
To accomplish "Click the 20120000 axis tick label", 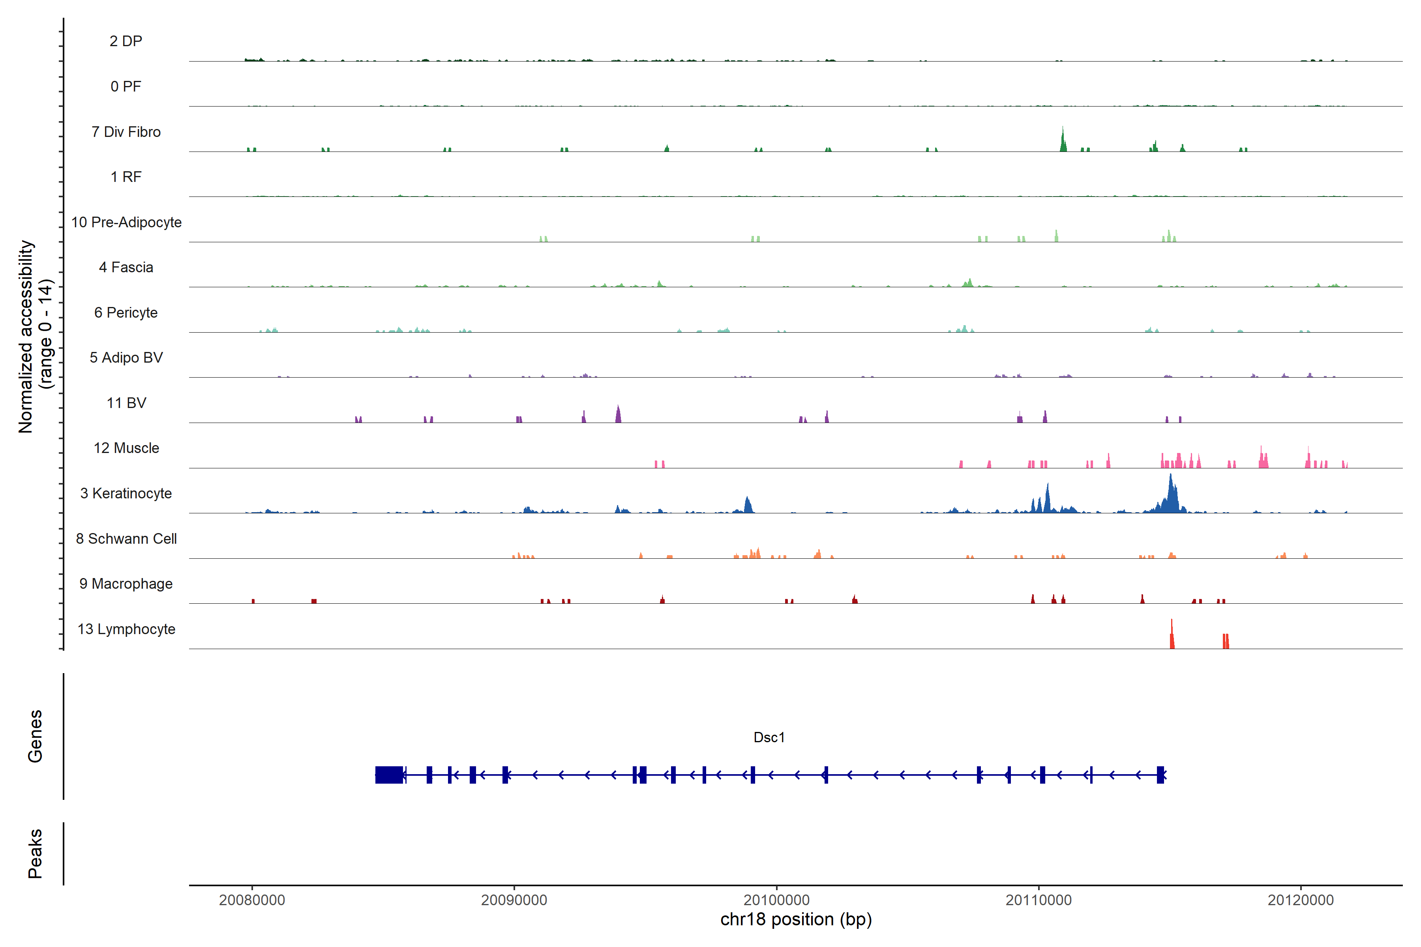I will (1300, 900).
